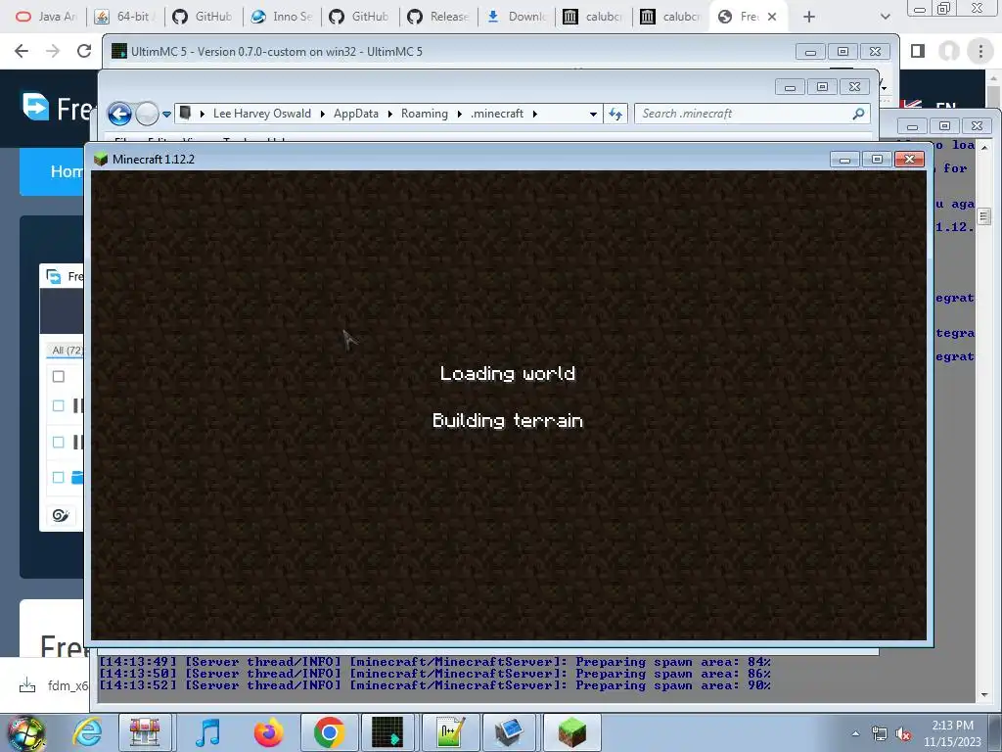The image size is (1002, 752).
Task: Click Roaming breadcrumb in Explorer
Action: click(425, 114)
